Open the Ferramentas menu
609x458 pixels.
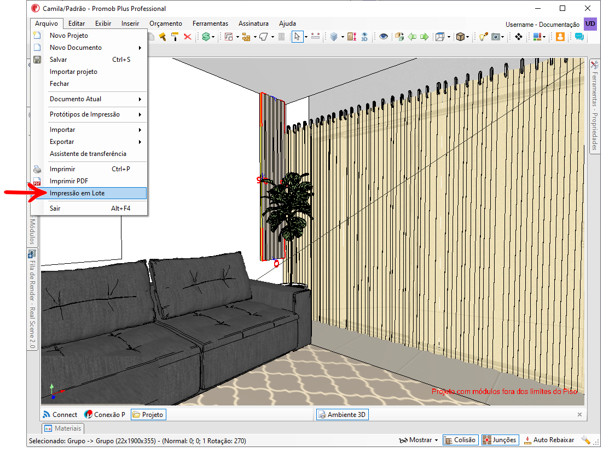(x=210, y=24)
